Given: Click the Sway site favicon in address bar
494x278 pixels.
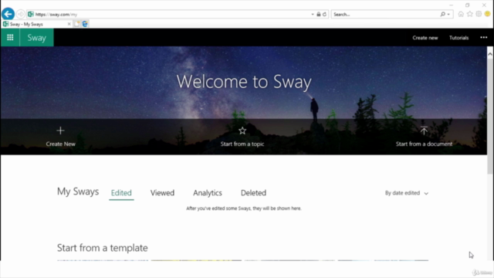Looking at the screenshot, I should 31,14.
